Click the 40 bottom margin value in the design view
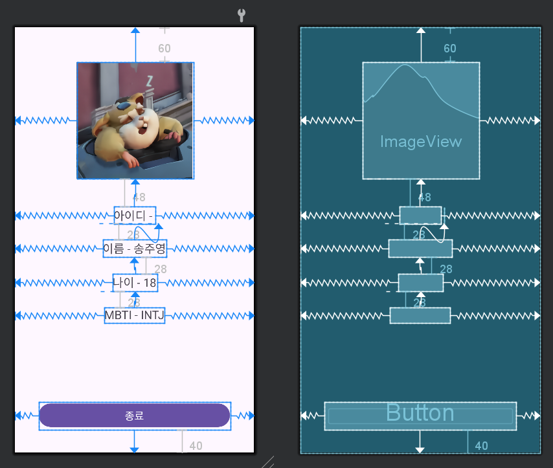 (x=196, y=446)
